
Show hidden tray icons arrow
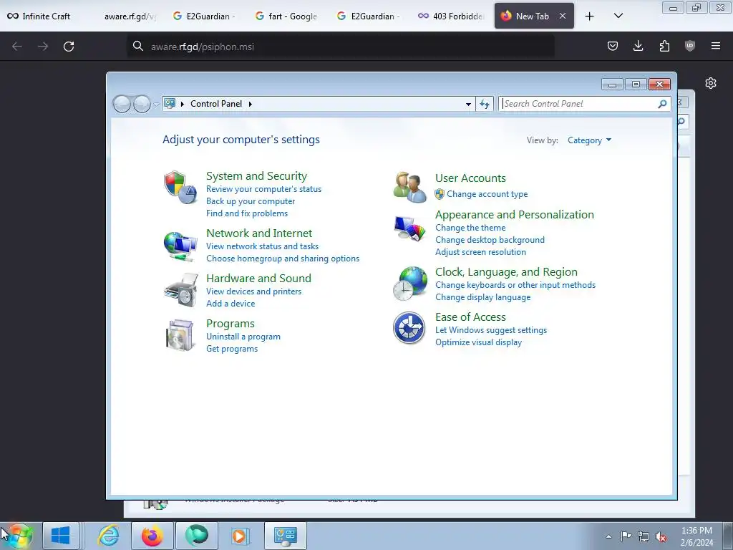[608, 536]
